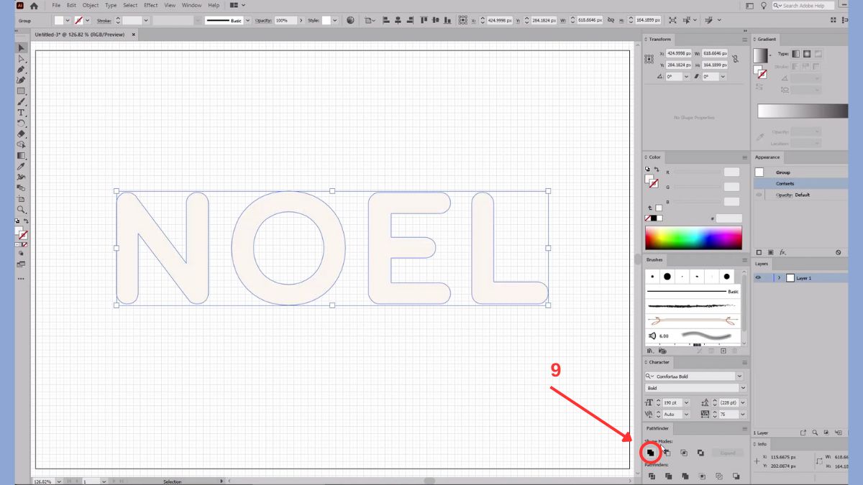Click the Exclude shape mode icon

[x=700, y=453]
